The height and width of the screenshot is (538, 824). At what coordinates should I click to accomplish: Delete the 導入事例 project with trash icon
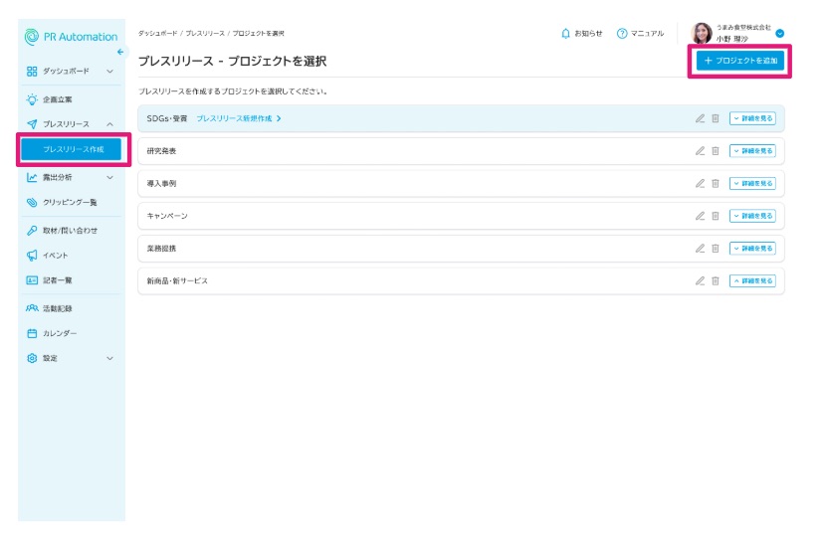tap(715, 184)
